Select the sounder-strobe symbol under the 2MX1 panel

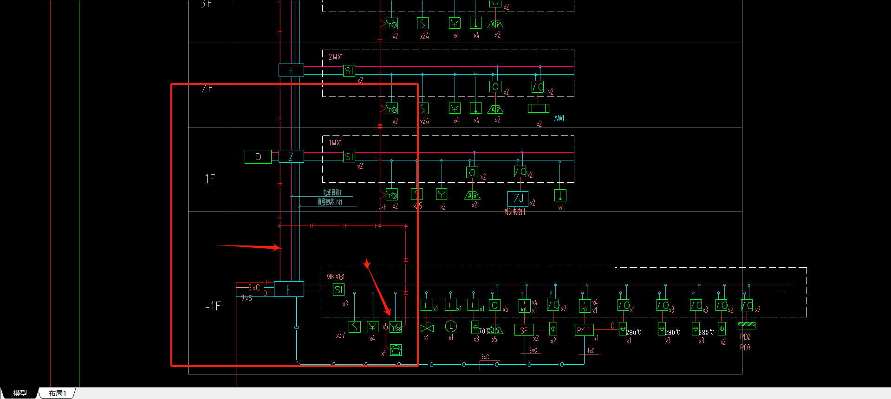coord(495,109)
